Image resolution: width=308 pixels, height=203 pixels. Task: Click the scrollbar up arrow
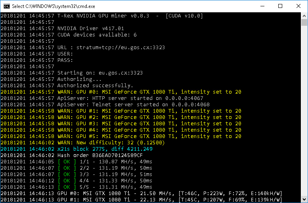pyautogui.click(x=304, y=16)
